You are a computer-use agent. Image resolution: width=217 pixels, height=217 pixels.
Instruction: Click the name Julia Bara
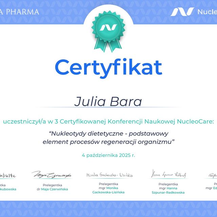click(x=108, y=101)
